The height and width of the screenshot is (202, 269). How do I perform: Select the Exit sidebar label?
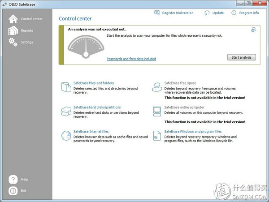pos(23,191)
